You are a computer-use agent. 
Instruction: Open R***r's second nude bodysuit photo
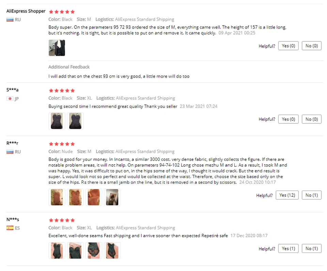tap(75, 197)
